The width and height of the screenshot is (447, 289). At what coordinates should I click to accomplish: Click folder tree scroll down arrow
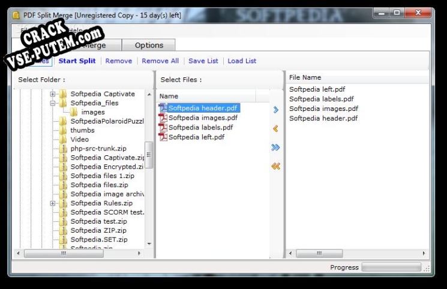(x=149, y=243)
